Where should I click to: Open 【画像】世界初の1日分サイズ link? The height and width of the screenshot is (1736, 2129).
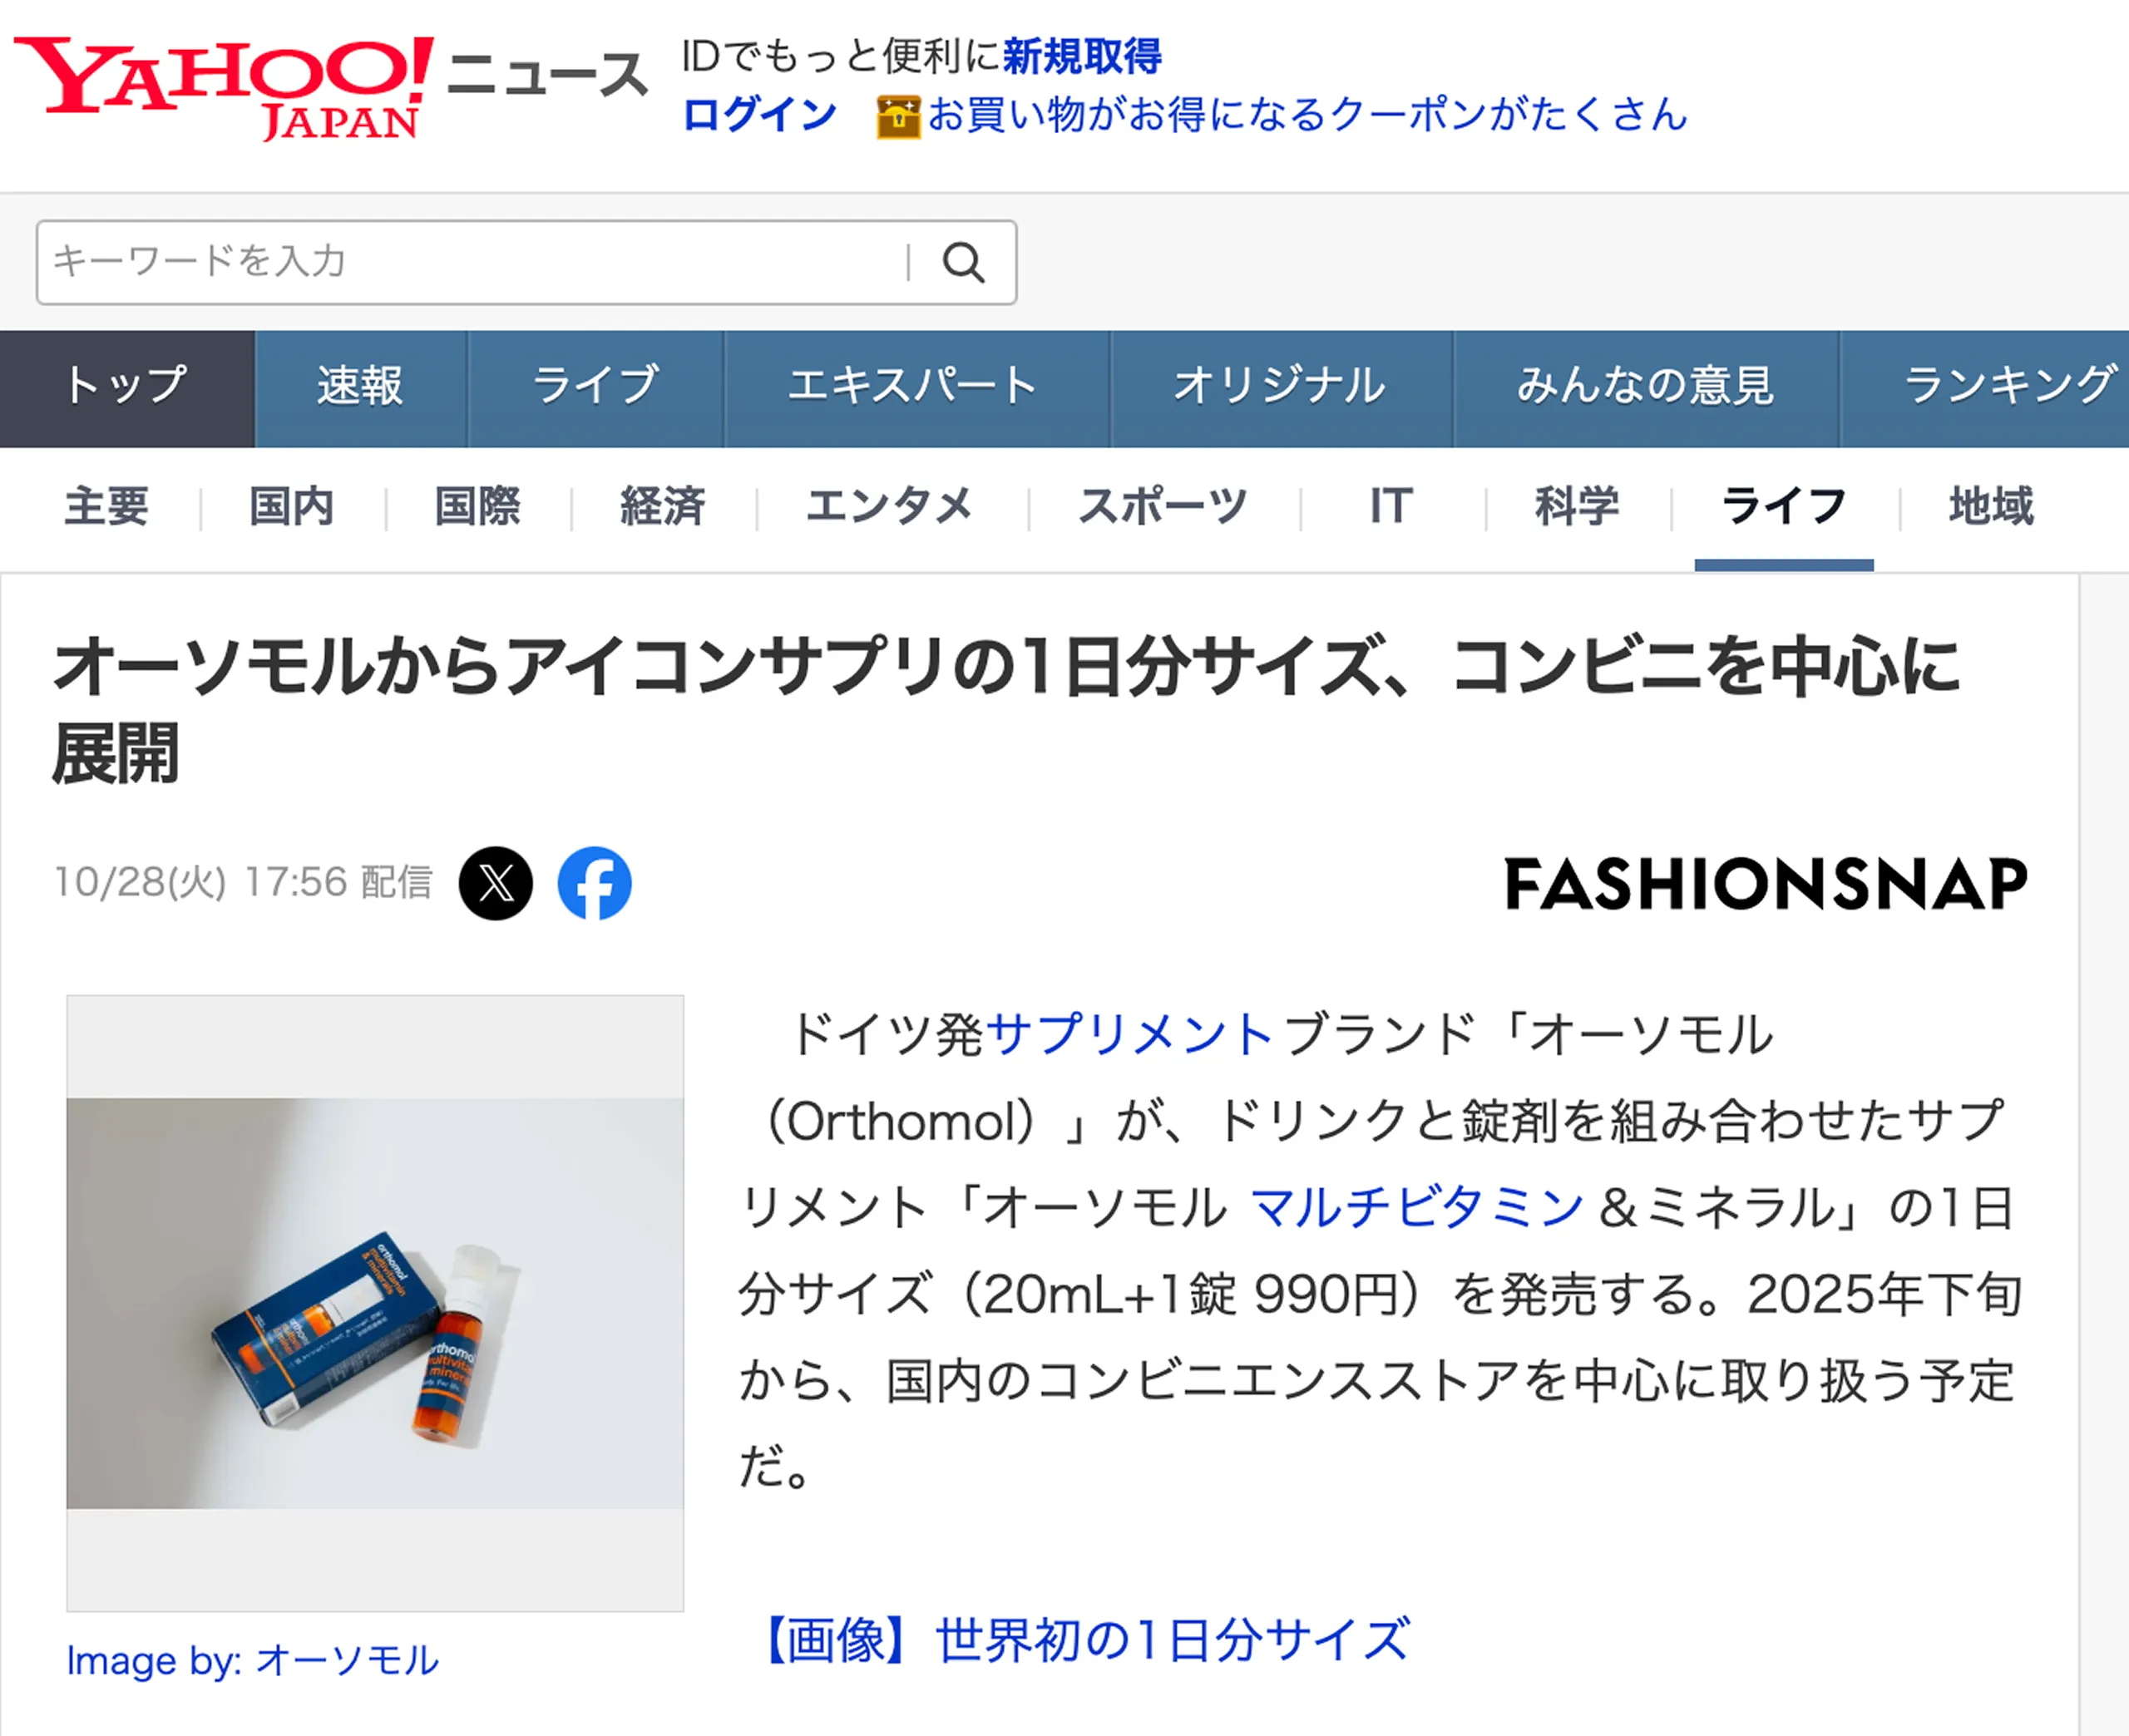click(x=1086, y=1640)
